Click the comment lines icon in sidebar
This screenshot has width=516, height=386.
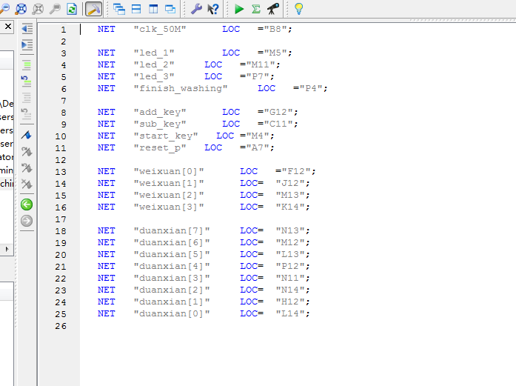point(27,64)
